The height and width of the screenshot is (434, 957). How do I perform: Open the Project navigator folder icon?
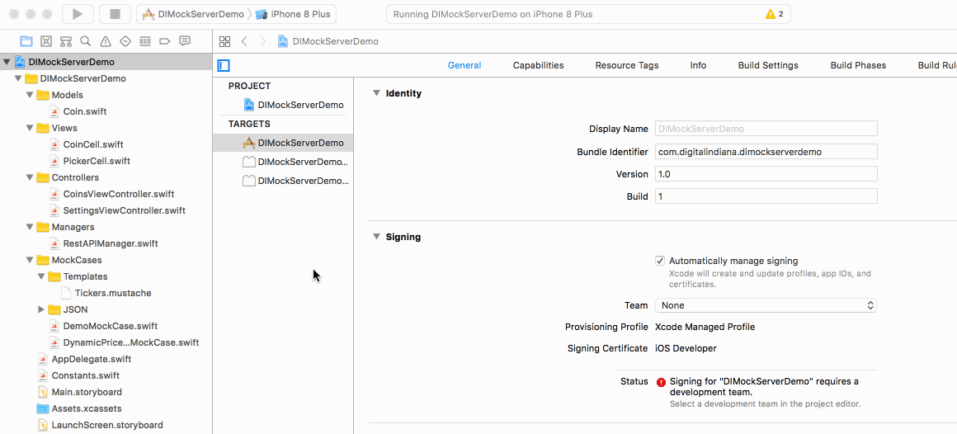point(26,41)
